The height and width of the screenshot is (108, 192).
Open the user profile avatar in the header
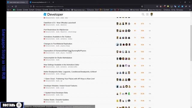coord(151,14)
